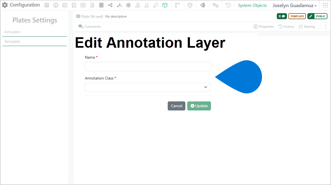
Task: Open the key icon in top toolbar
Action: pos(156,5)
